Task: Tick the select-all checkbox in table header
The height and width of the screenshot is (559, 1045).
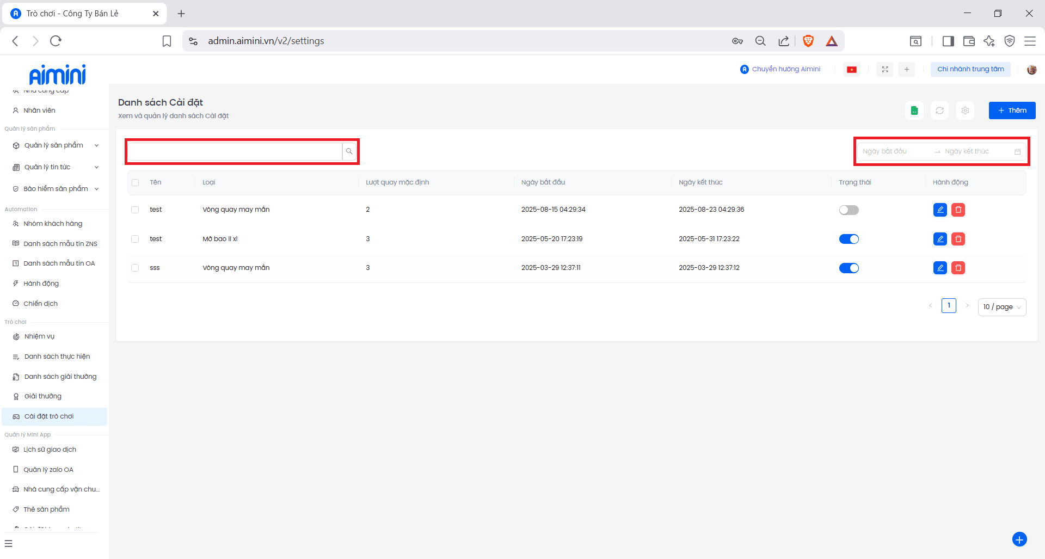Action: click(x=136, y=182)
